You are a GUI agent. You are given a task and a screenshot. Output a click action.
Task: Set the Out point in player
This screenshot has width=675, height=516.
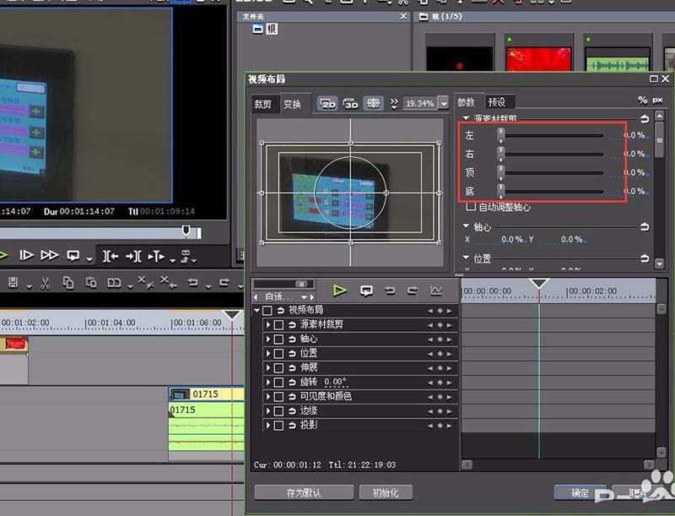(x=133, y=256)
